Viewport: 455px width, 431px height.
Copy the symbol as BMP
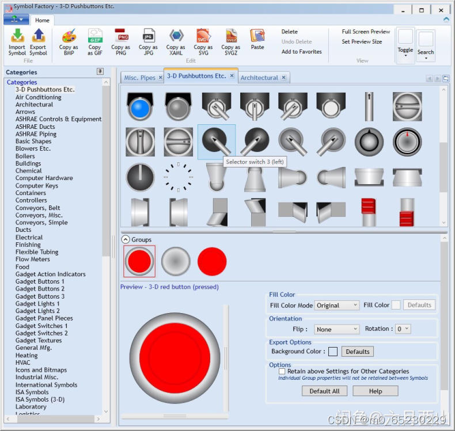point(69,42)
